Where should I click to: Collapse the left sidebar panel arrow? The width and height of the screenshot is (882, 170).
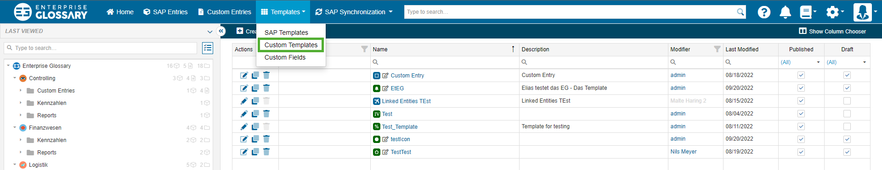(221, 31)
